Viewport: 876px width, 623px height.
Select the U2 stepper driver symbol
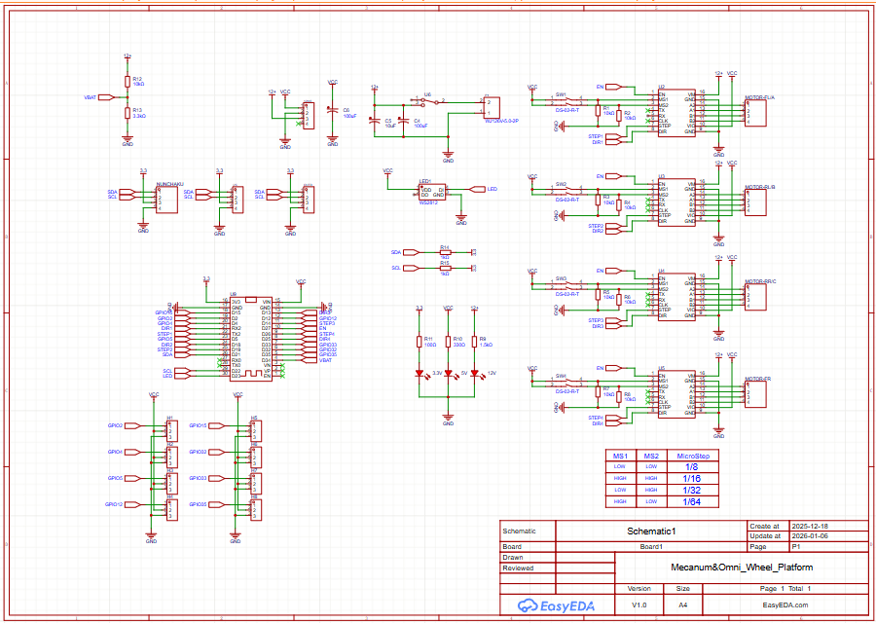point(676,113)
